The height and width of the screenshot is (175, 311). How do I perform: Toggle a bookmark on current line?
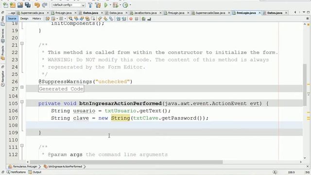(x=111, y=19)
